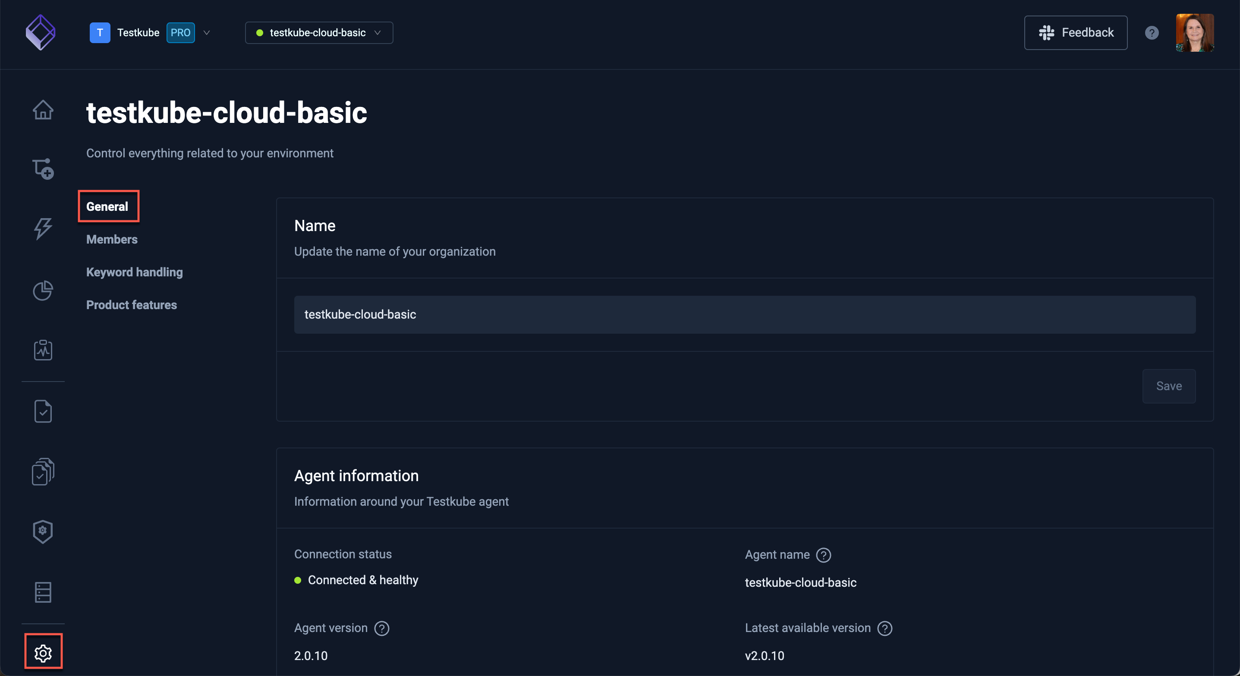Open the document checkmark tests sidebar icon
The height and width of the screenshot is (676, 1240).
tap(43, 411)
